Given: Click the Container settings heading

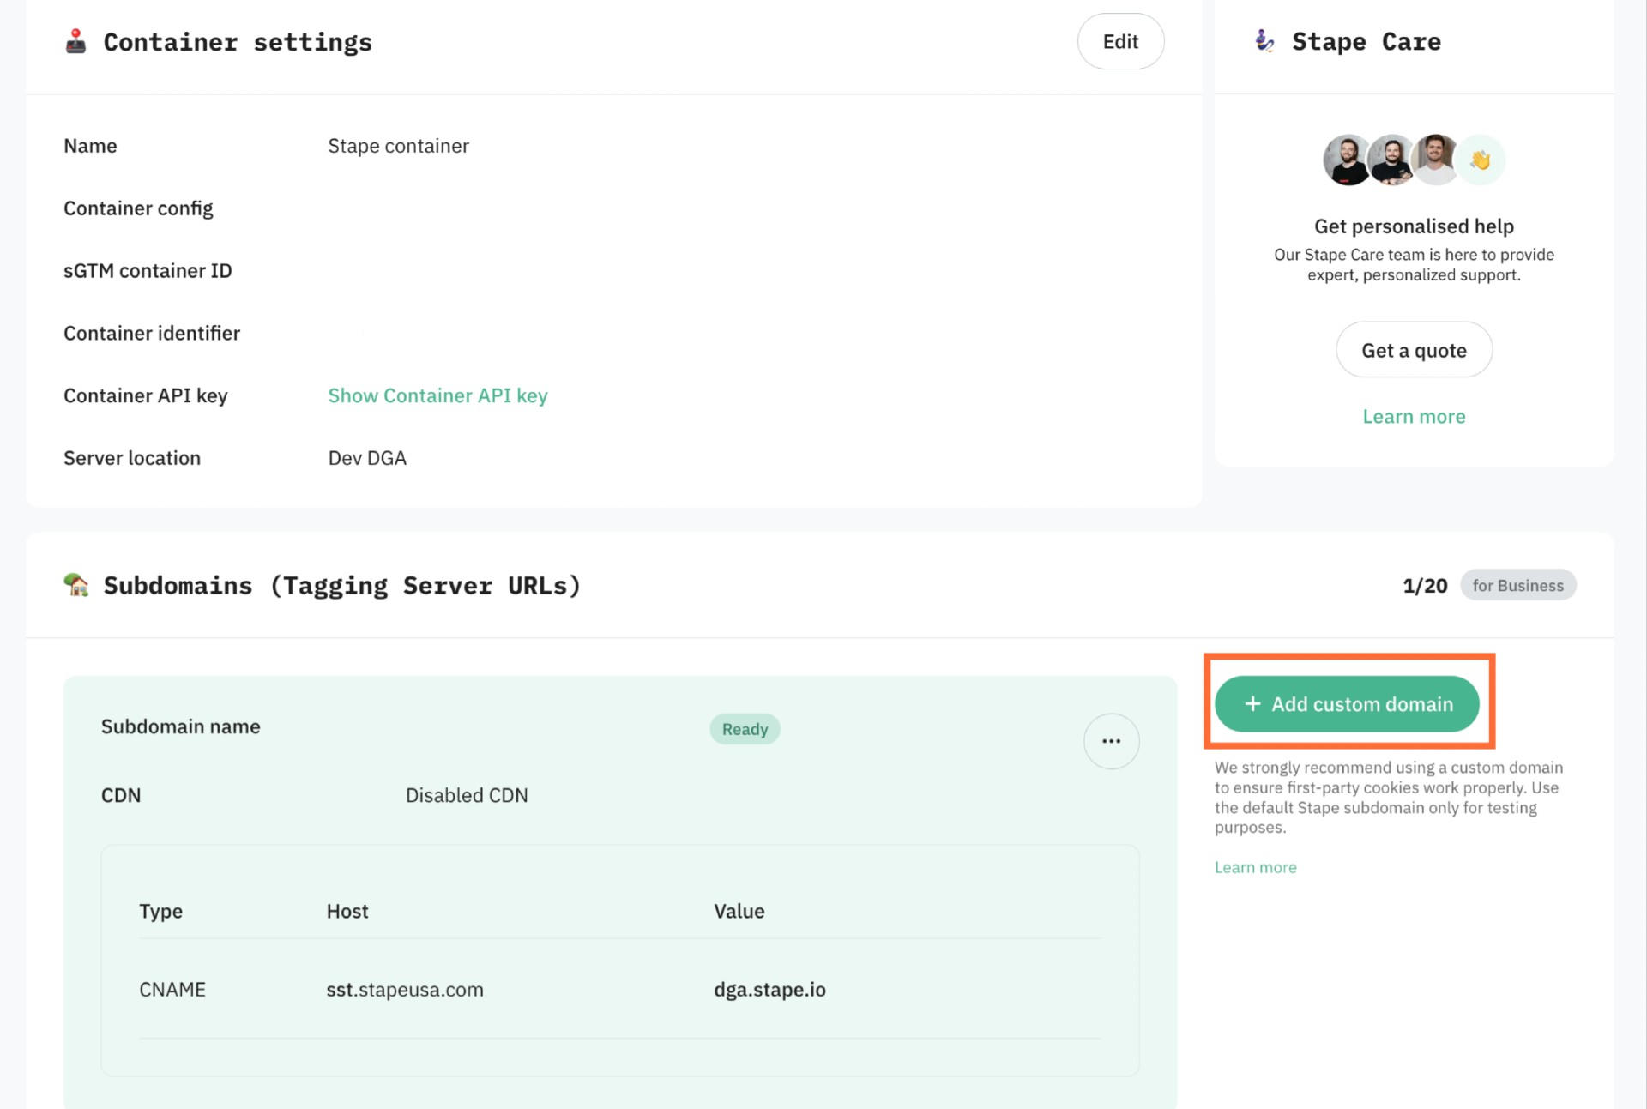Looking at the screenshot, I should [238, 42].
